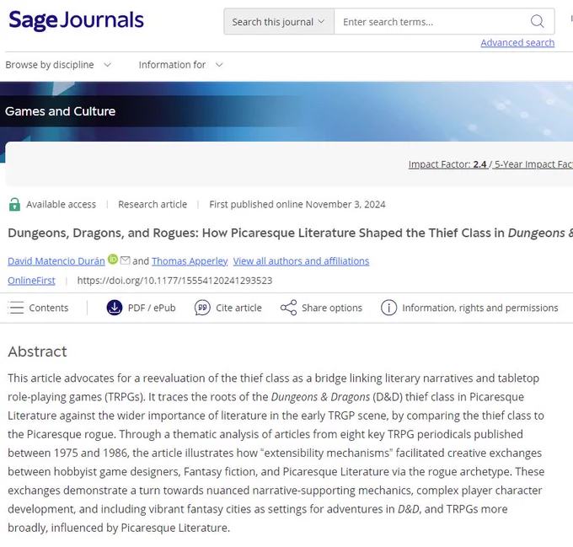573x547 pixels.
Task: Expand the Browse by discipline menu
Action: [x=58, y=65]
